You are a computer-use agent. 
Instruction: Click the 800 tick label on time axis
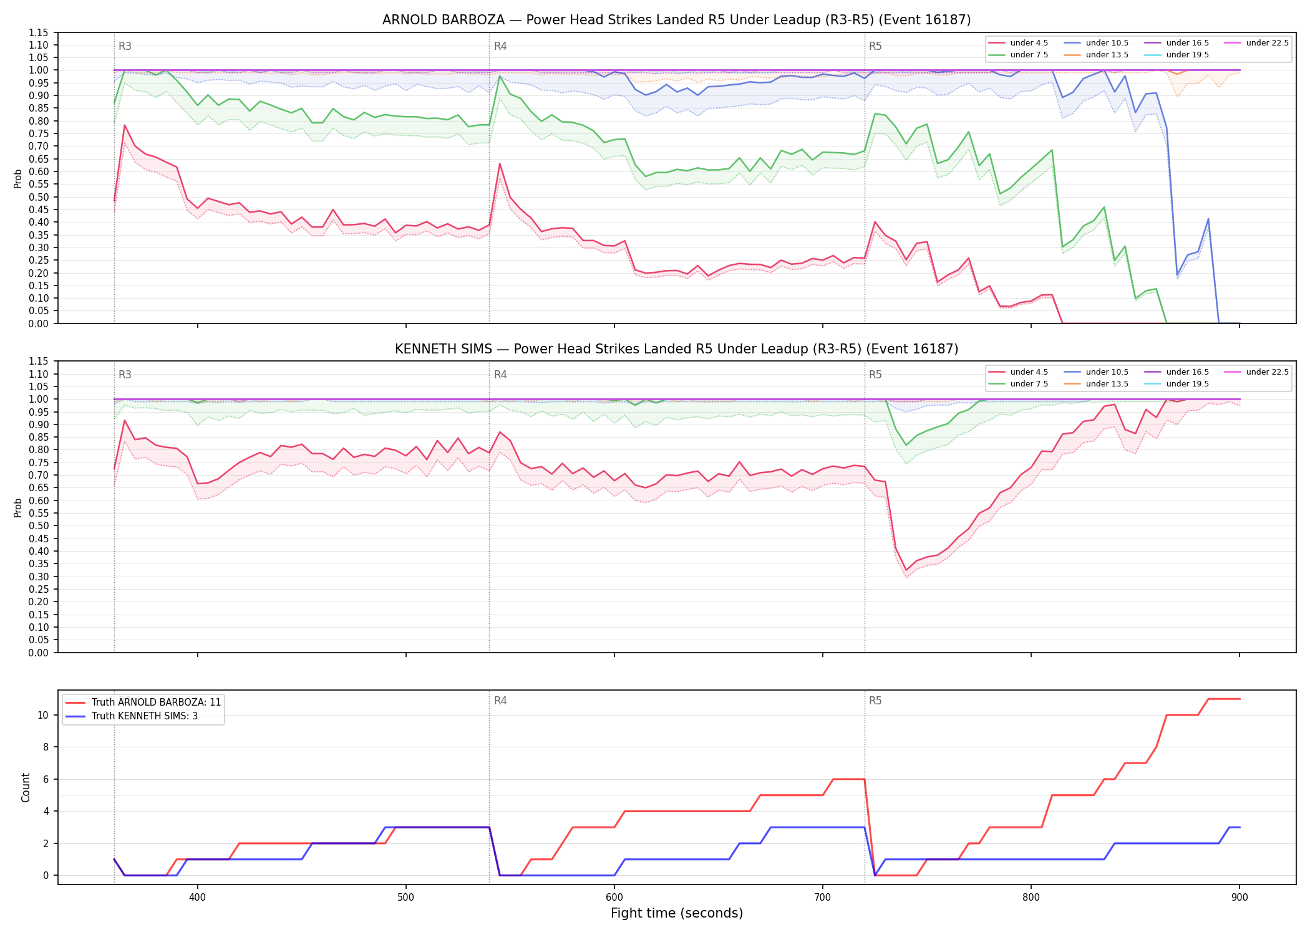(x=1031, y=898)
